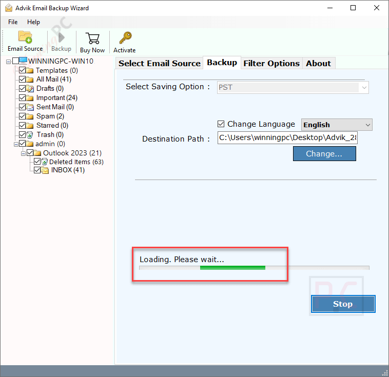Select the Outlook 2023 (21) label
The width and height of the screenshot is (389, 377).
(x=72, y=153)
